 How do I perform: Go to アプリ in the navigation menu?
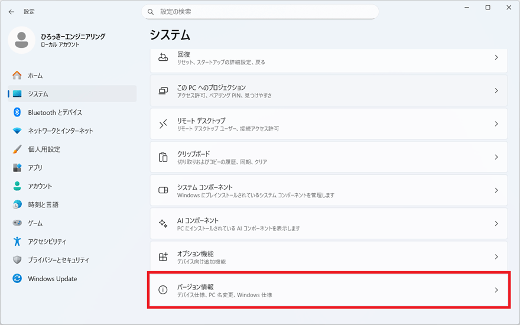(35, 168)
